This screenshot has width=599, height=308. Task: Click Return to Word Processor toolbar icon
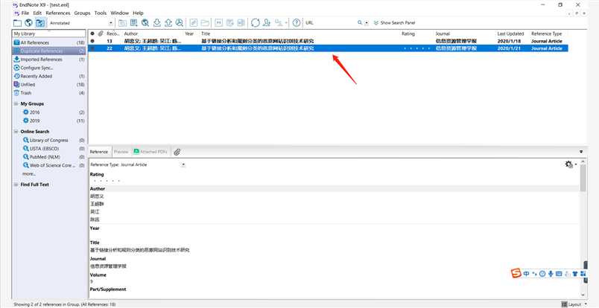pos(241,23)
